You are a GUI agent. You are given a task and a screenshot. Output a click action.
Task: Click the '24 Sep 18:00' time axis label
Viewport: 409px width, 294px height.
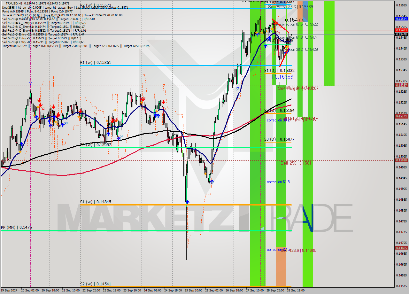tap(173, 290)
